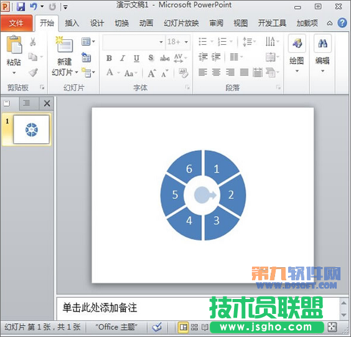Viewport: 351px width, 337px height.
Task: Open text direction menu
Action: 272,42
